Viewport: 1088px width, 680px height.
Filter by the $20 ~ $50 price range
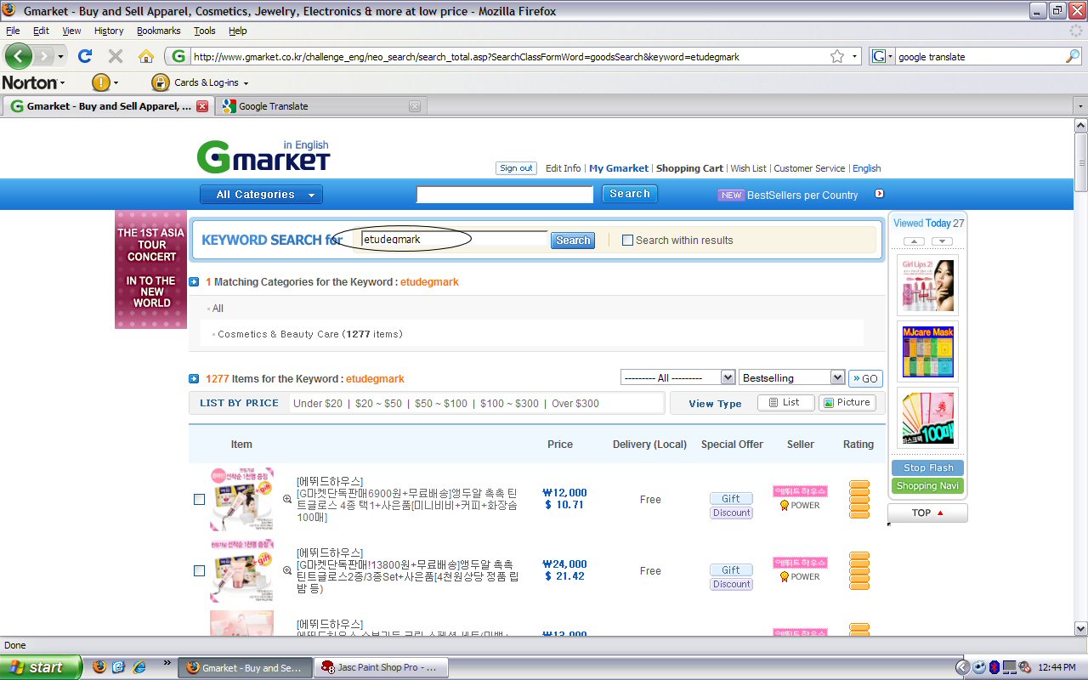378,404
